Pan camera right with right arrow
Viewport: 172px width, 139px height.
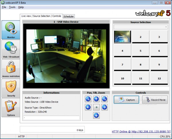click(x=104, y=107)
